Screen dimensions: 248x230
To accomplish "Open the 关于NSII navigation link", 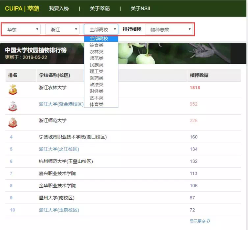I will [x=140, y=9].
